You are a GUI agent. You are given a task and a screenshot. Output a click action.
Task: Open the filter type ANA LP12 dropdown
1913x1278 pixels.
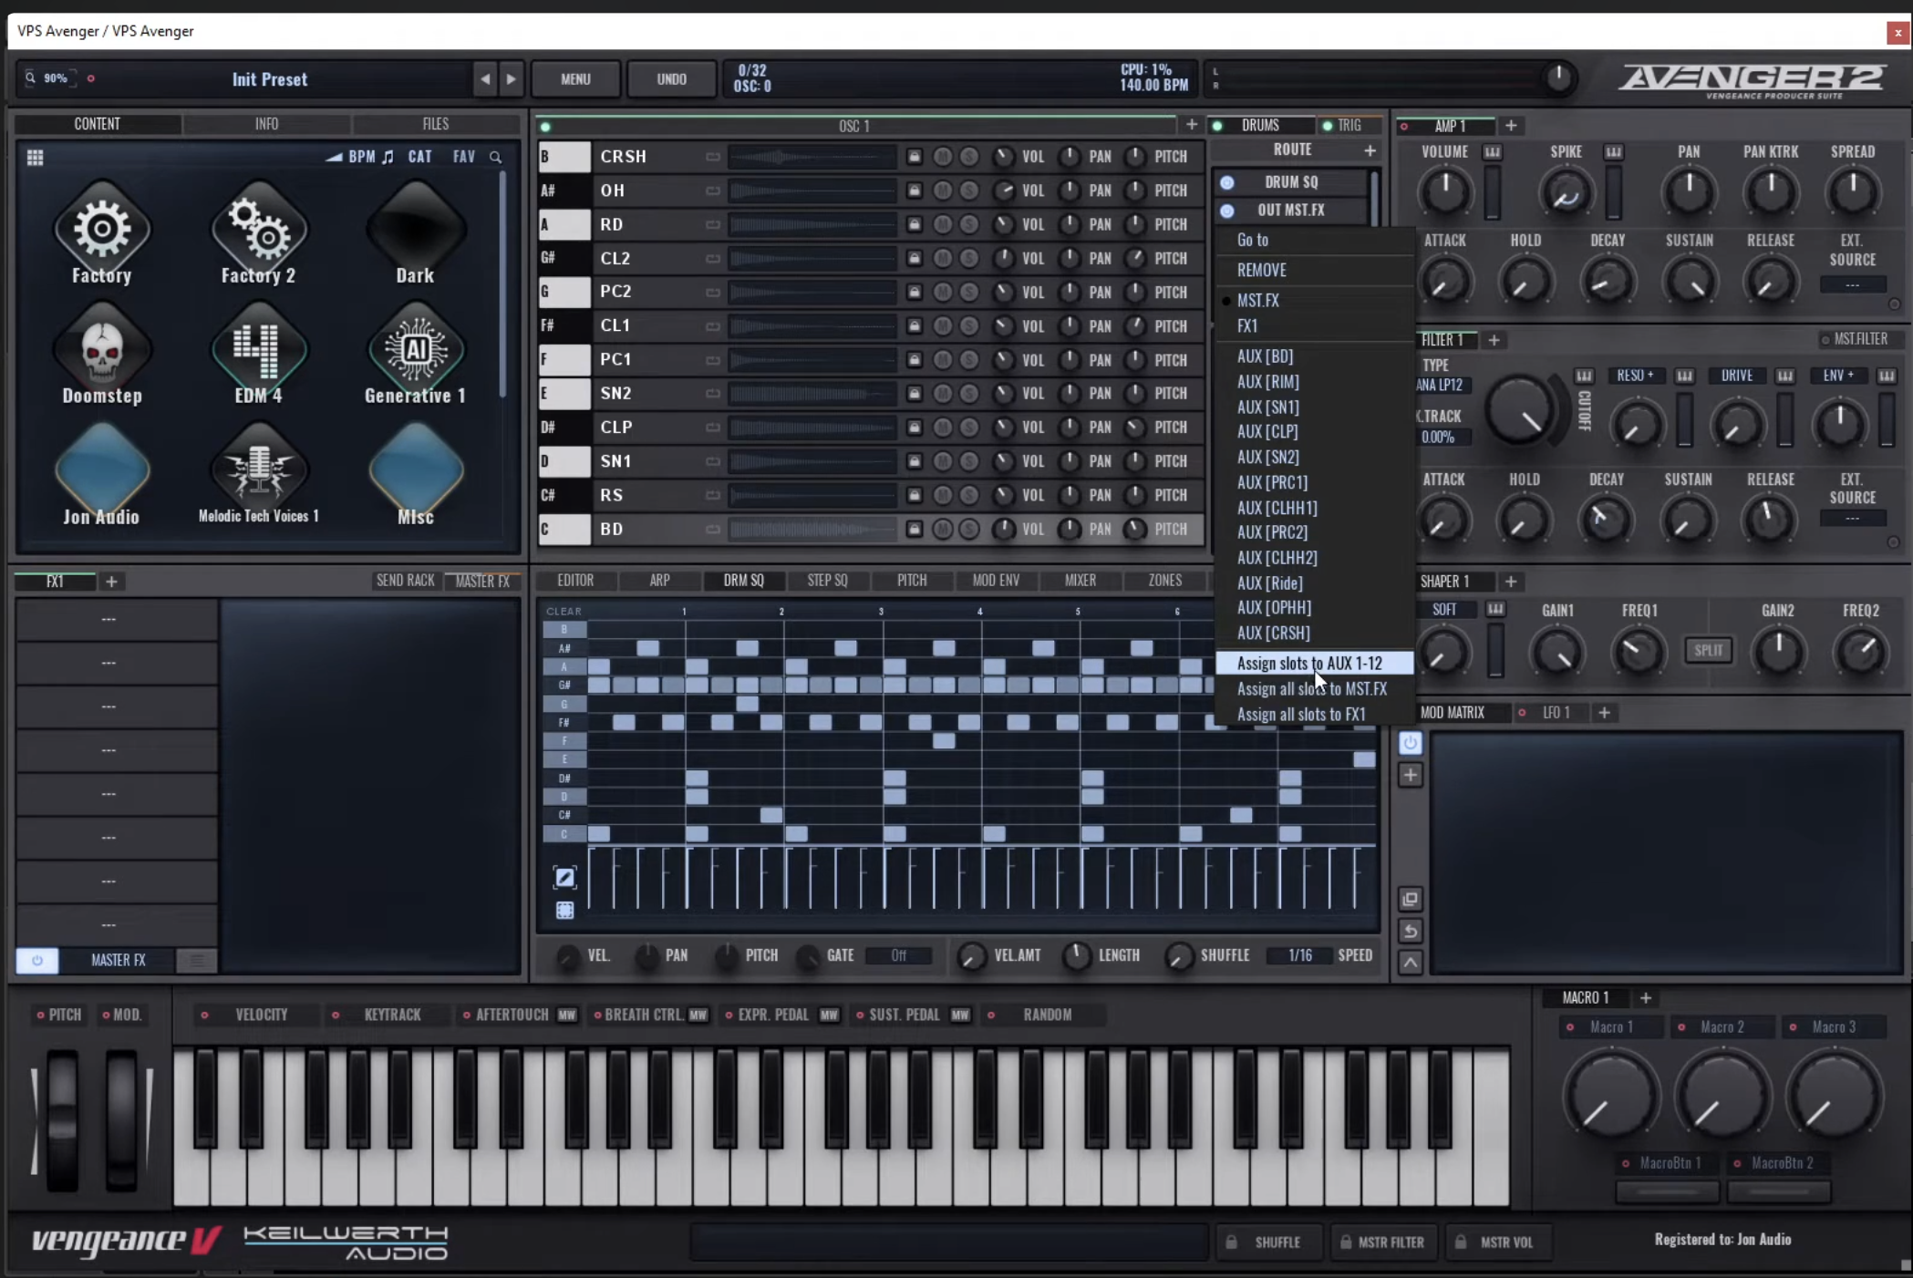[x=1441, y=385]
